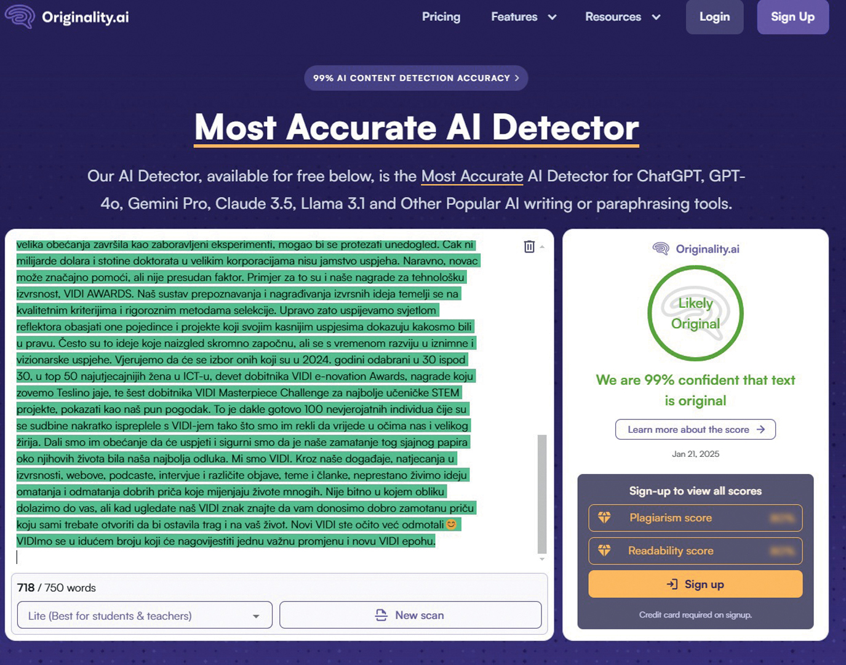Click Learn more about the score

tap(695, 429)
